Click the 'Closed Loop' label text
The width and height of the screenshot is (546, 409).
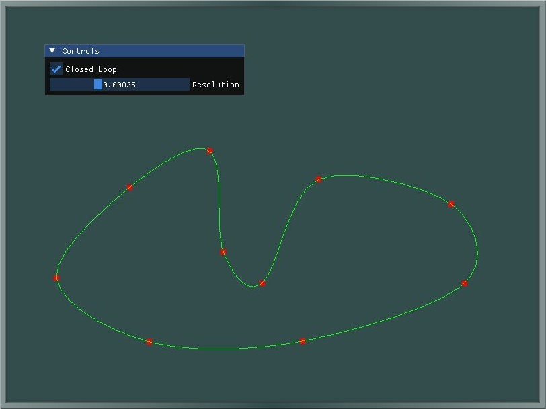pyautogui.click(x=91, y=69)
